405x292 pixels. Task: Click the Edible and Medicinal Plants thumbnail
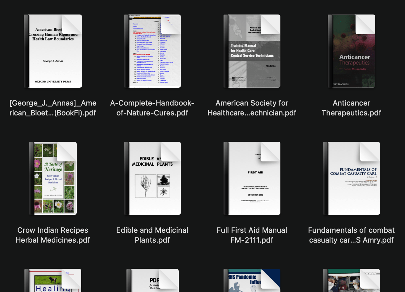(x=152, y=178)
